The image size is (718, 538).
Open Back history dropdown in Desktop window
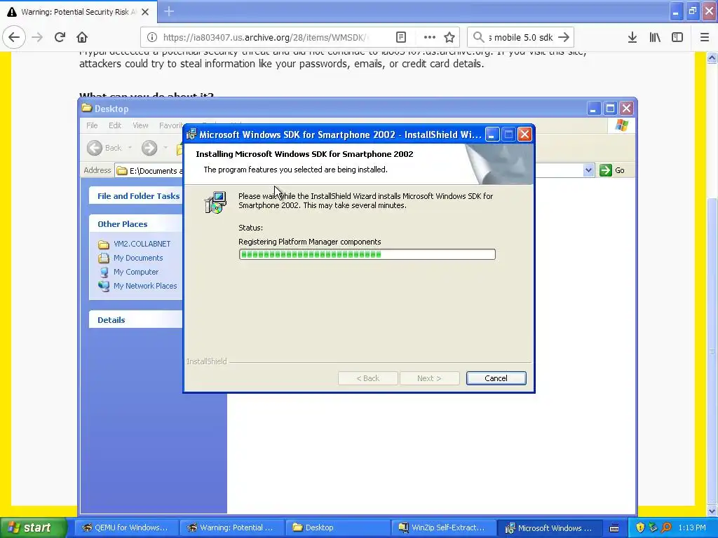point(130,148)
